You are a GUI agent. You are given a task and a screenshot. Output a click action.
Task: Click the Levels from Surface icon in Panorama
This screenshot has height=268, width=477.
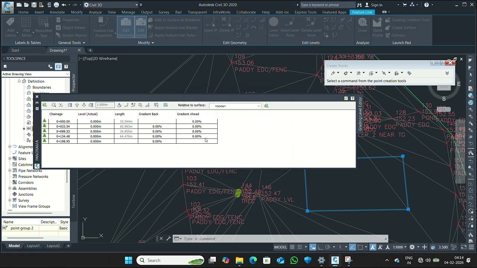119,105
